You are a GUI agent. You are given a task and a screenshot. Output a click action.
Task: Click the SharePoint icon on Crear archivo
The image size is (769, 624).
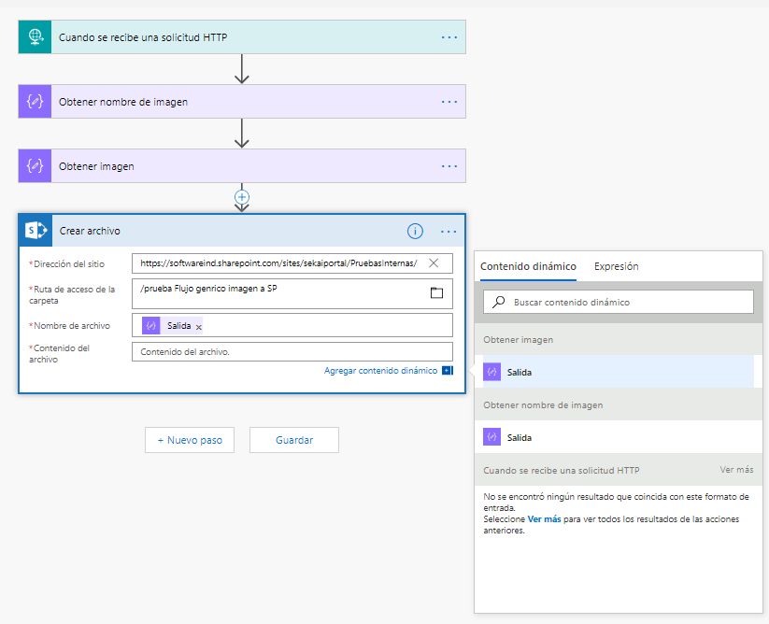click(x=36, y=231)
